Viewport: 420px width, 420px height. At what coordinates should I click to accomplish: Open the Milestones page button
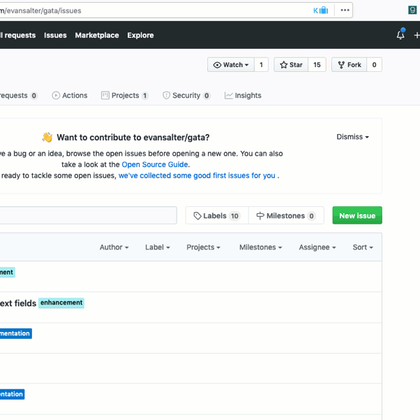286,215
